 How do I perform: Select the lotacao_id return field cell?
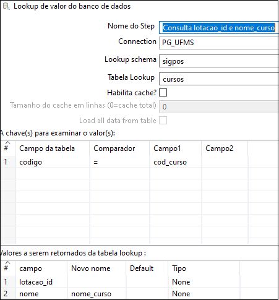point(41,282)
